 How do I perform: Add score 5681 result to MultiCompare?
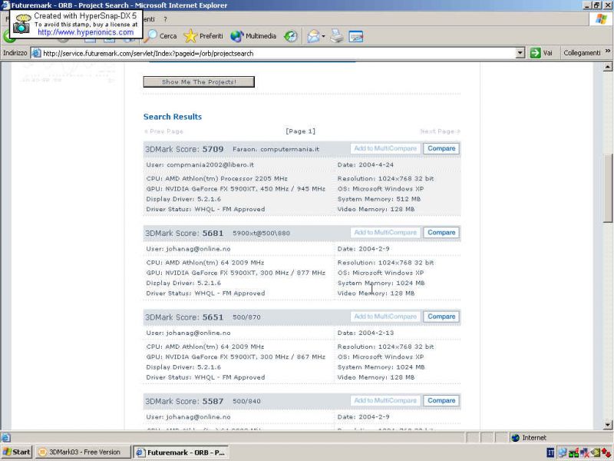tap(385, 233)
